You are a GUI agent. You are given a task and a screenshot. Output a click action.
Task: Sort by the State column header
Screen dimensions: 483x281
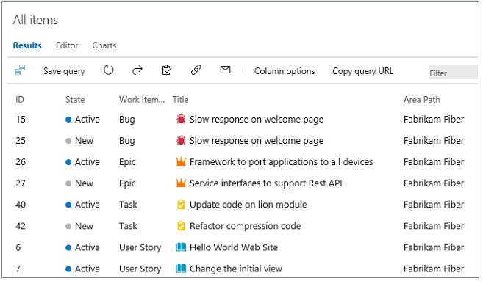[75, 100]
